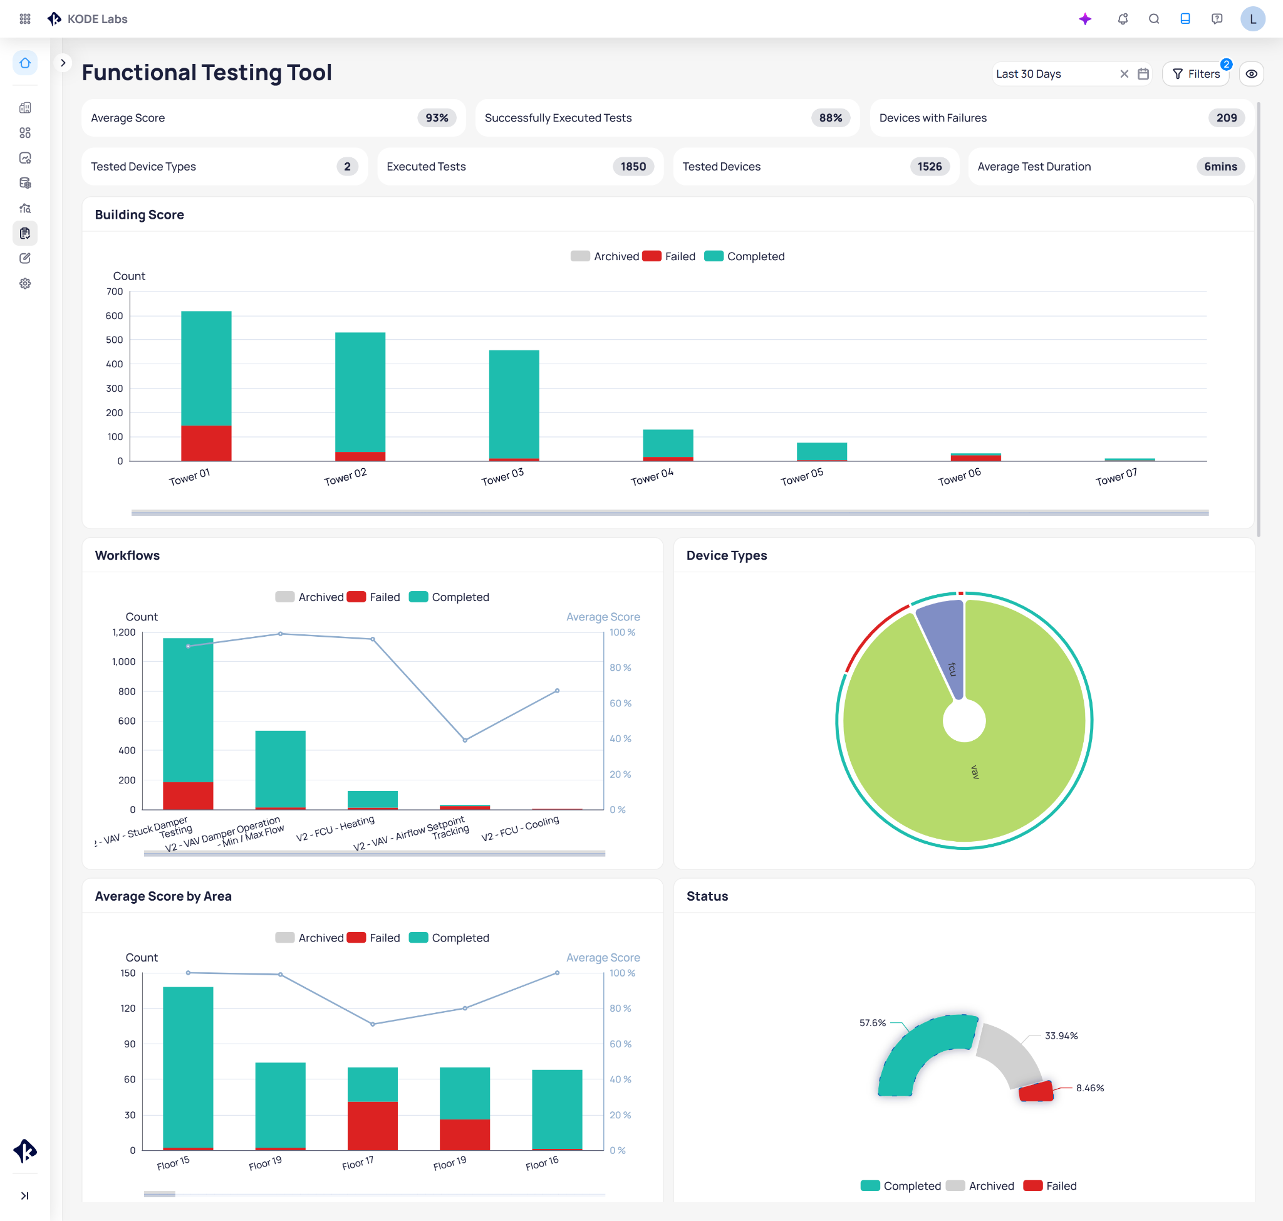Click the Completed color swatch in Status legend
Image resolution: width=1283 pixels, height=1221 pixels.
tap(871, 1185)
